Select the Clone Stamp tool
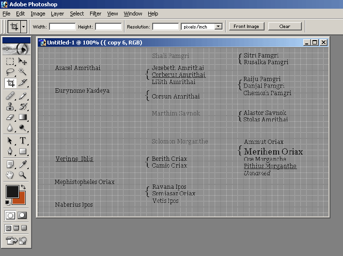343x256 pixels. (10, 107)
